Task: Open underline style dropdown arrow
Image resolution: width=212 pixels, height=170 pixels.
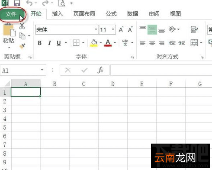Action: pos(66,42)
